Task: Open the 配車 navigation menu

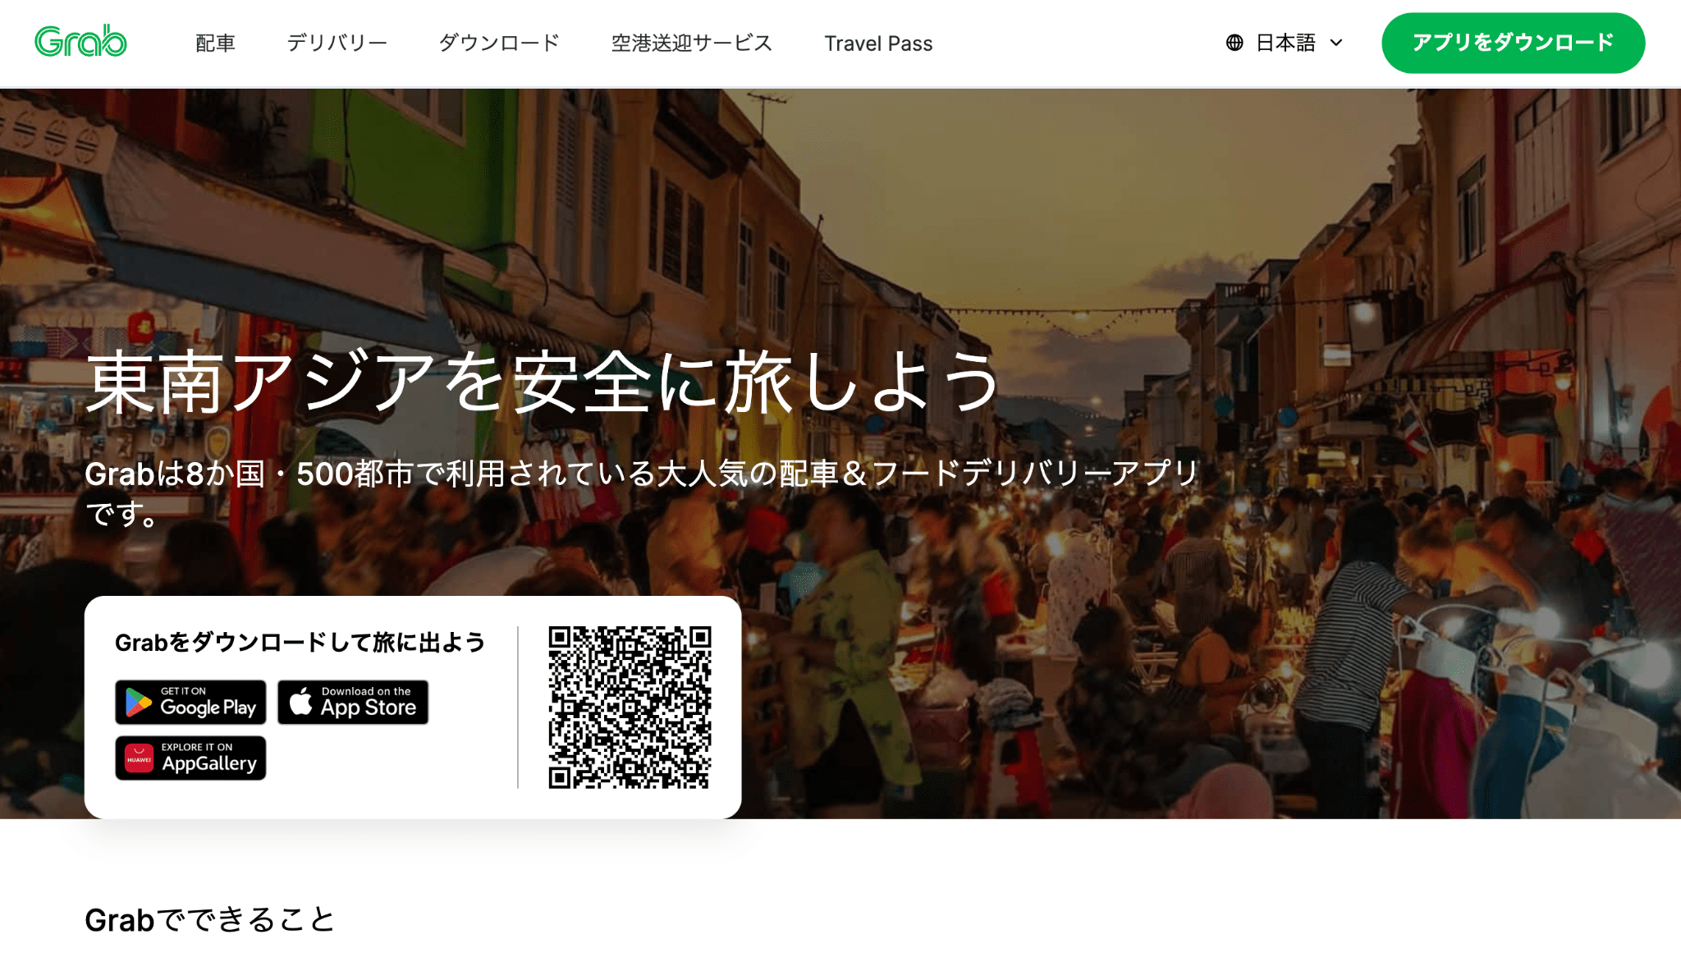Action: point(215,43)
